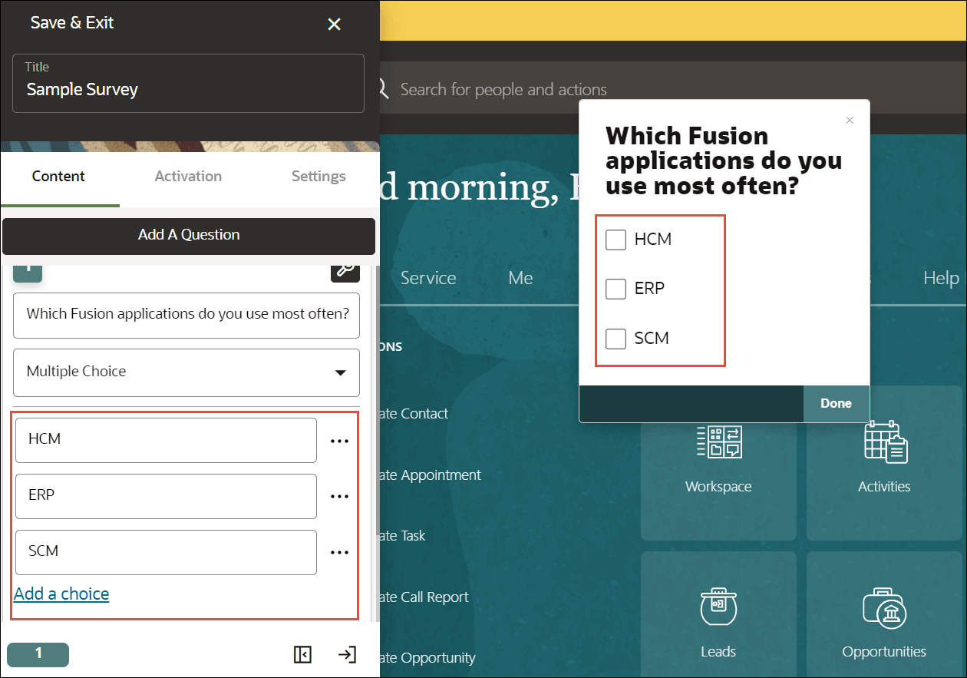Open the more options dots beside ERP
The height and width of the screenshot is (678, 967).
(339, 497)
